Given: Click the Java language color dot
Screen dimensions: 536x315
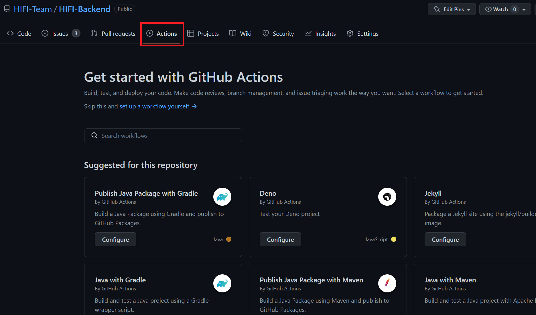Looking at the screenshot, I should click(229, 239).
